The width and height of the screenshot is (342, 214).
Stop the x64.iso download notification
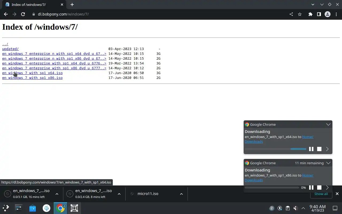click(319, 149)
